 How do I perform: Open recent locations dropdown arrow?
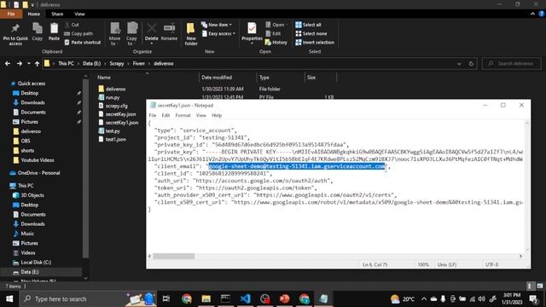click(x=28, y=64)
